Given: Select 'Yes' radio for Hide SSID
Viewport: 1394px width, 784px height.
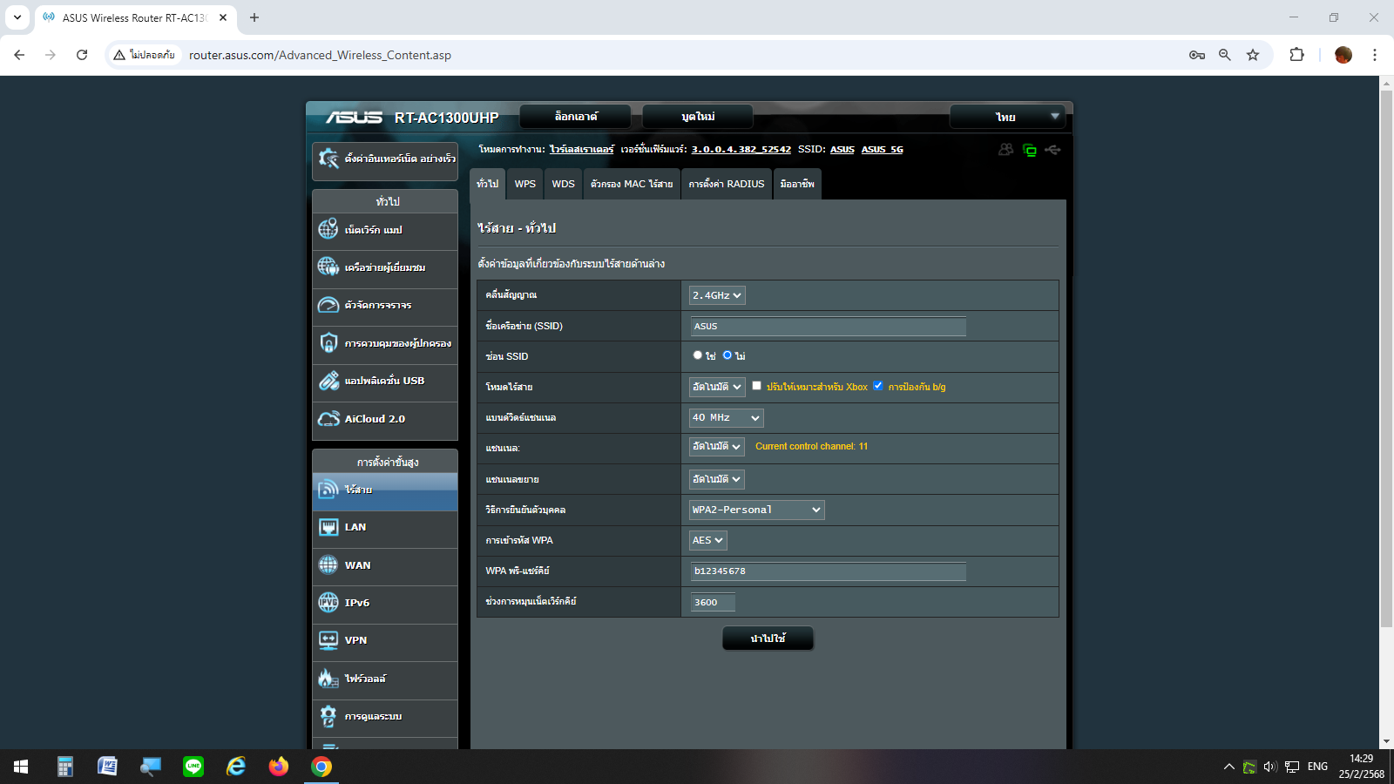Looking at the screenshot, I should tap(698, 355).
